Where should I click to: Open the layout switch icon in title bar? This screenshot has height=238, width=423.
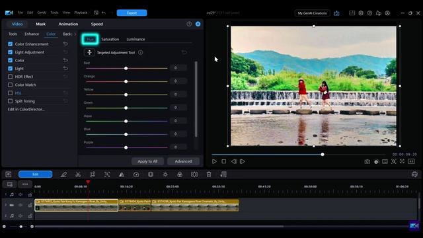(352, 13)
